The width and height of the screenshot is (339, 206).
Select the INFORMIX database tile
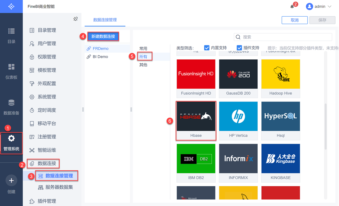[238, 163]
